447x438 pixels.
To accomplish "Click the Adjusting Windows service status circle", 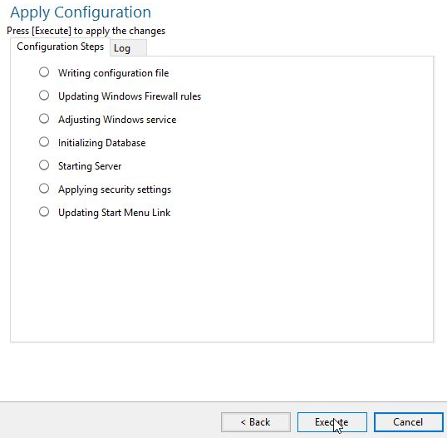I will tap(44, 119).
